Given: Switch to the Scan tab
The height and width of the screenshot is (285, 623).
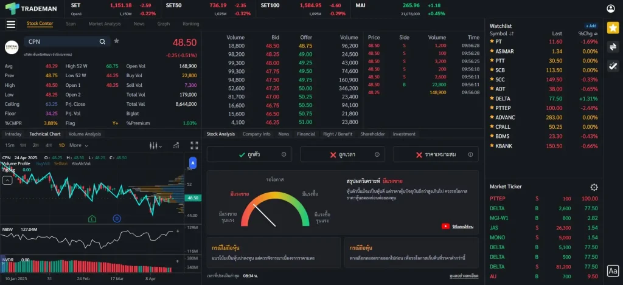Looking at the screenshot, I should tap(71, 24).
